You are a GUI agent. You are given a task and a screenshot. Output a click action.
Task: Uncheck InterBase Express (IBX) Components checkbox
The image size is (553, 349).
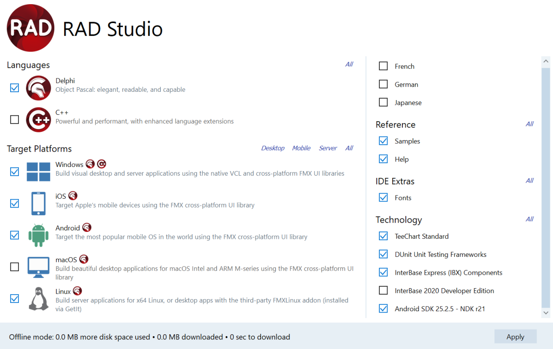[383, 272]
